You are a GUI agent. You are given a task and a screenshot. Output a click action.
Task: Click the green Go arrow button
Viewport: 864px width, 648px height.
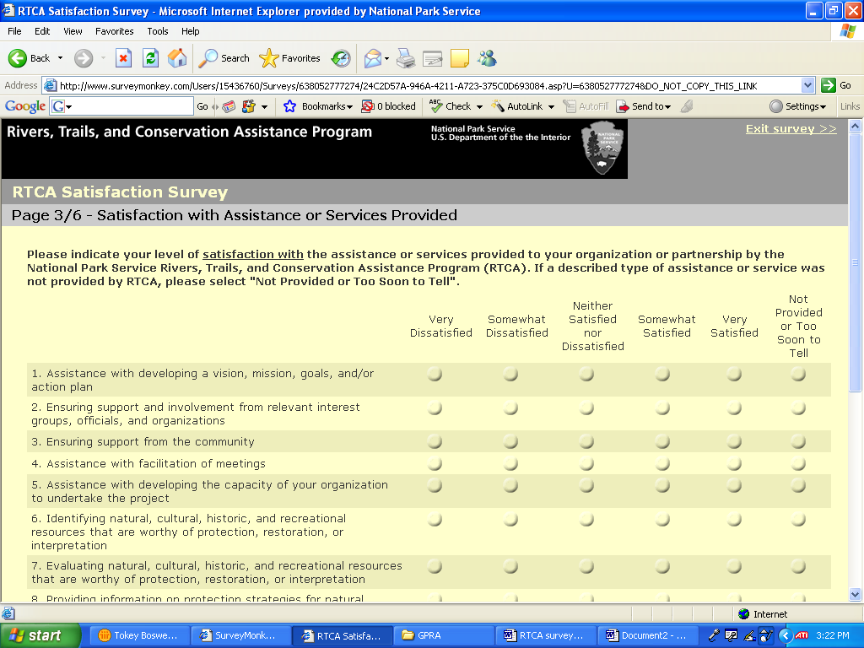tap(829, 85)
